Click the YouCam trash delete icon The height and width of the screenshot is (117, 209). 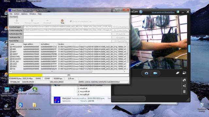coord(184,92)
